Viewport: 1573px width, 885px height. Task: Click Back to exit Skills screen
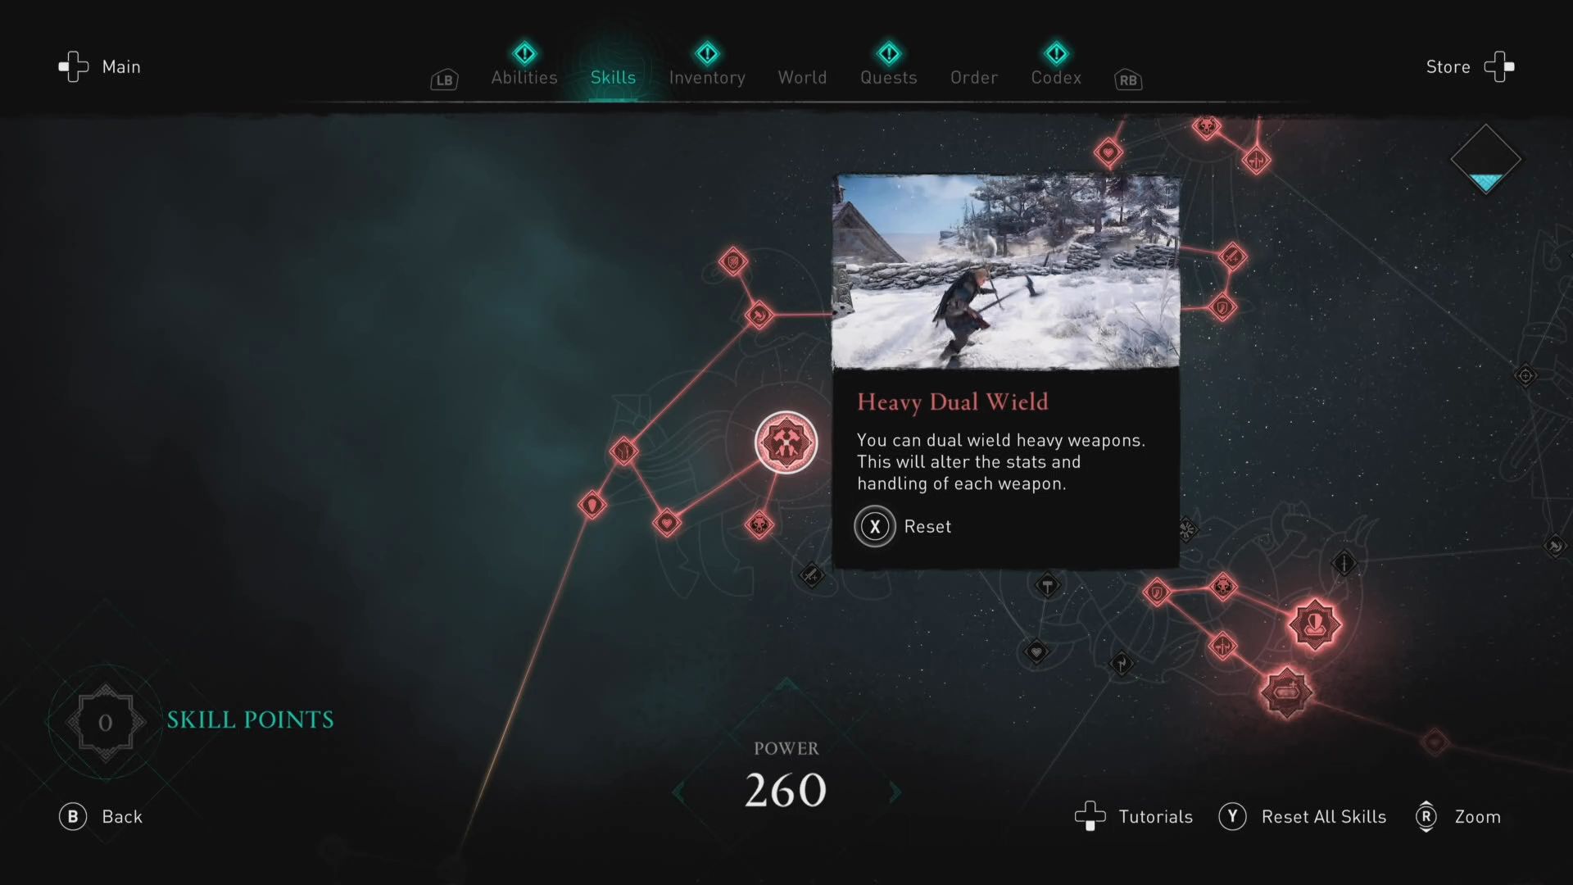click(x=101, y=816)
